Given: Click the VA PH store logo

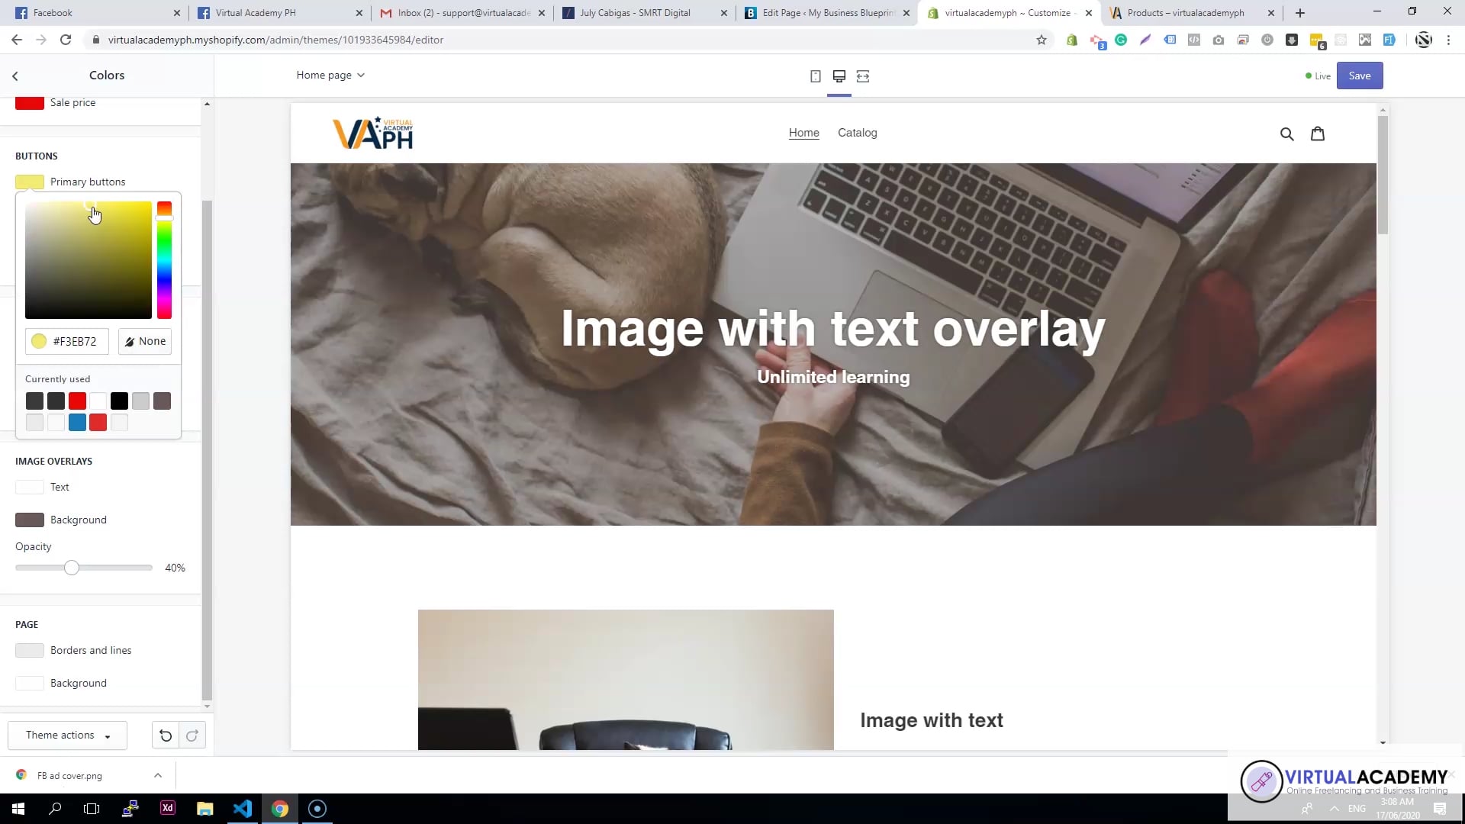Looking at the screenshot, I should click(373, 133).
